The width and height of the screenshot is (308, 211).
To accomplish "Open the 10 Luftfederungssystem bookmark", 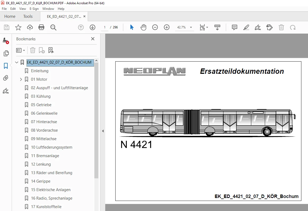I will click(x=52, y=147).
